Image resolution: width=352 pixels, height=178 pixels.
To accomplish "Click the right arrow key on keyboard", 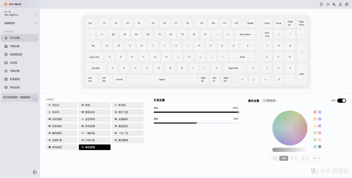I will pos(265,79).
